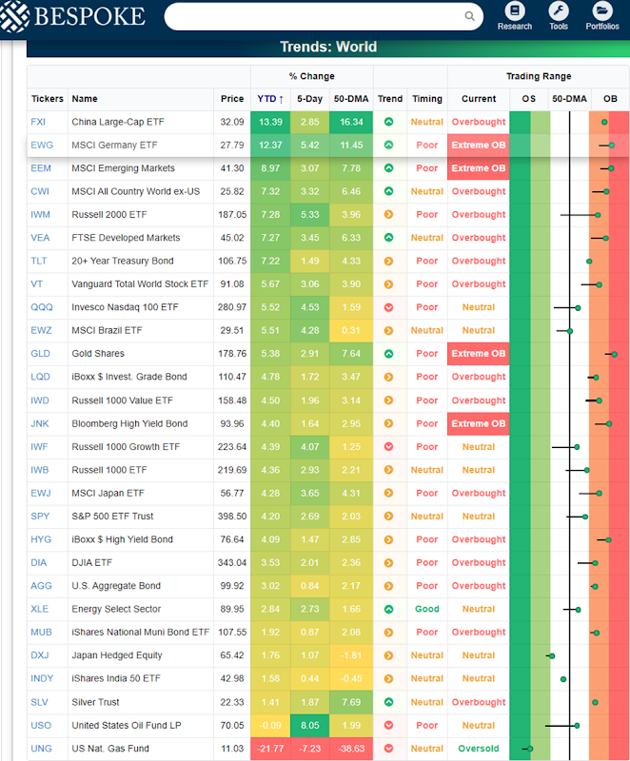This screenshot has height=761, width=630.
Task: Open the USO ticker link
Action: click(x=41, y=726)
